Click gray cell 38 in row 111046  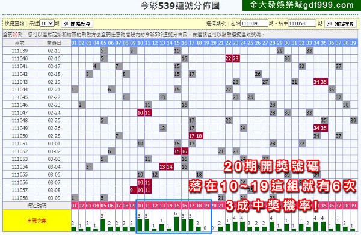pyautogui.click(x=346, y=105)
